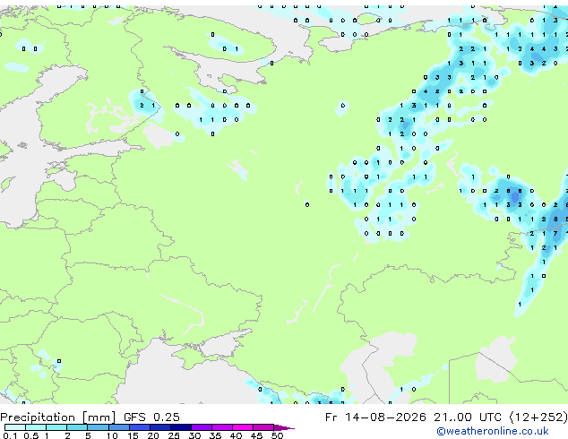
Task: Click the '0.1' legend scale label
Action: point(10,435)
